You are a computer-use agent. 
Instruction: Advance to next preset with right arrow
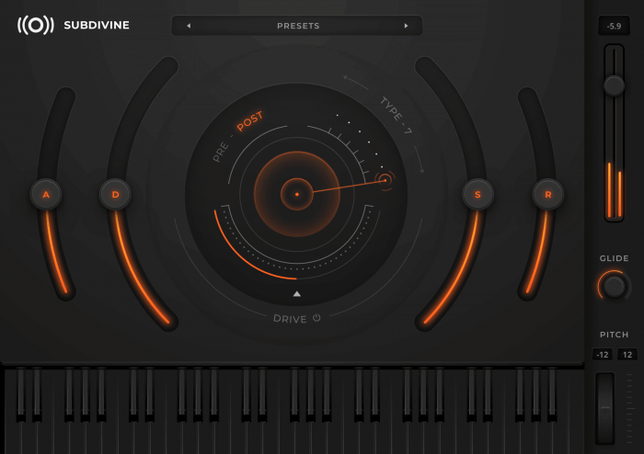pyautogui.click(x=406, y=26)
